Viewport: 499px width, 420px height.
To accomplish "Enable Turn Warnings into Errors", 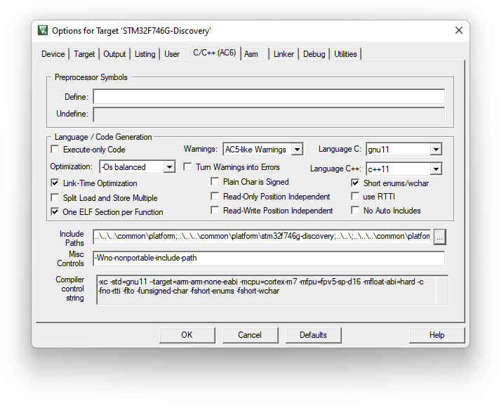I will pyautogui.click(x=188, y=167).
